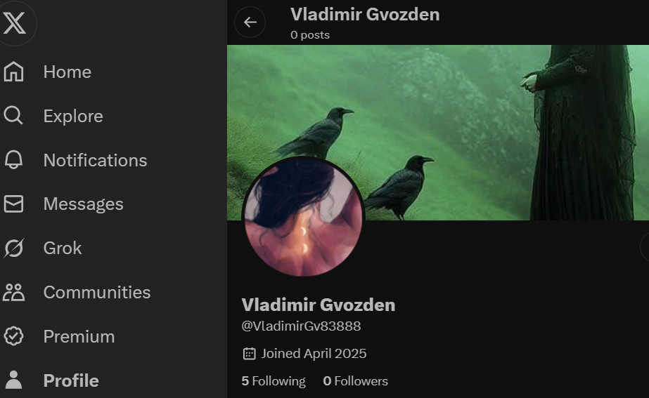Click the X logo icon

click(15, 22)
